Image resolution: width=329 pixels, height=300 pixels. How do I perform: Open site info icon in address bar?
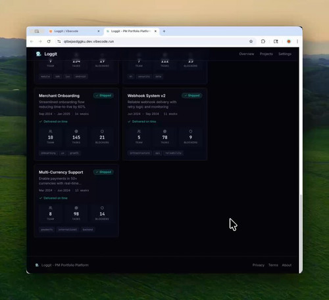[x=59, y=41]
